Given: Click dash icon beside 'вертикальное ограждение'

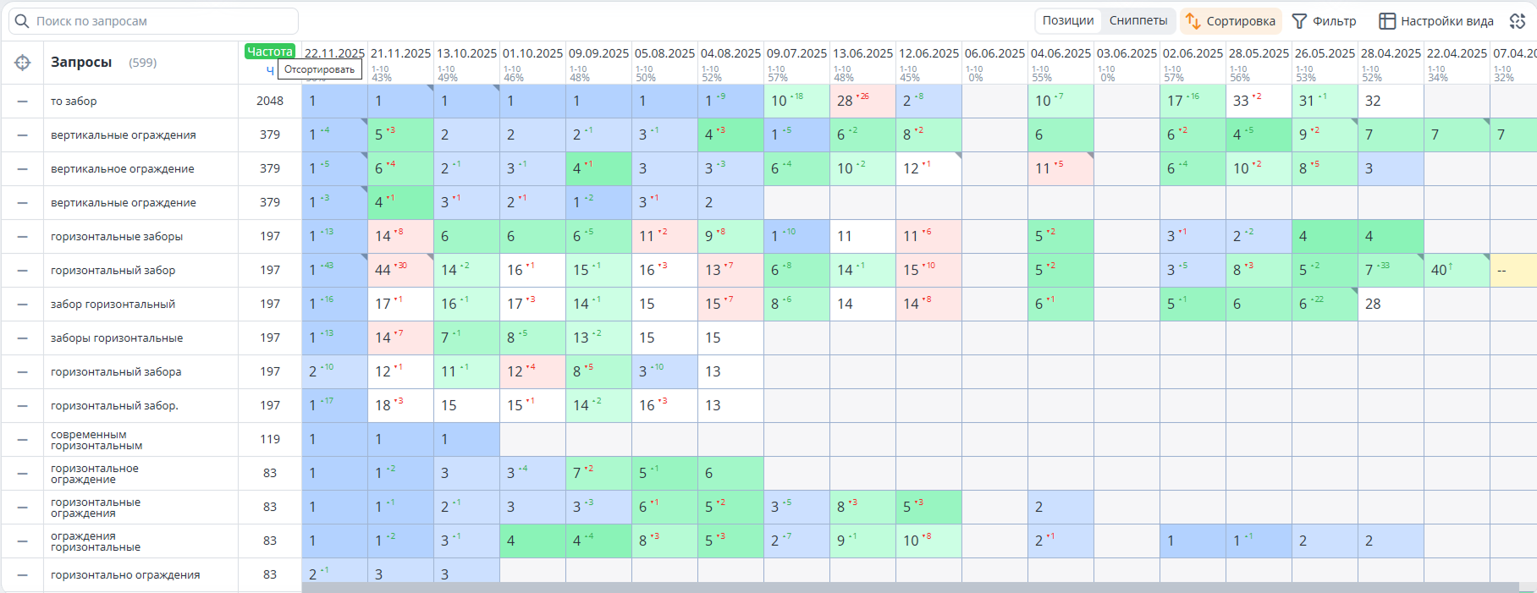Looking at the screenshot, I should 23,169.
